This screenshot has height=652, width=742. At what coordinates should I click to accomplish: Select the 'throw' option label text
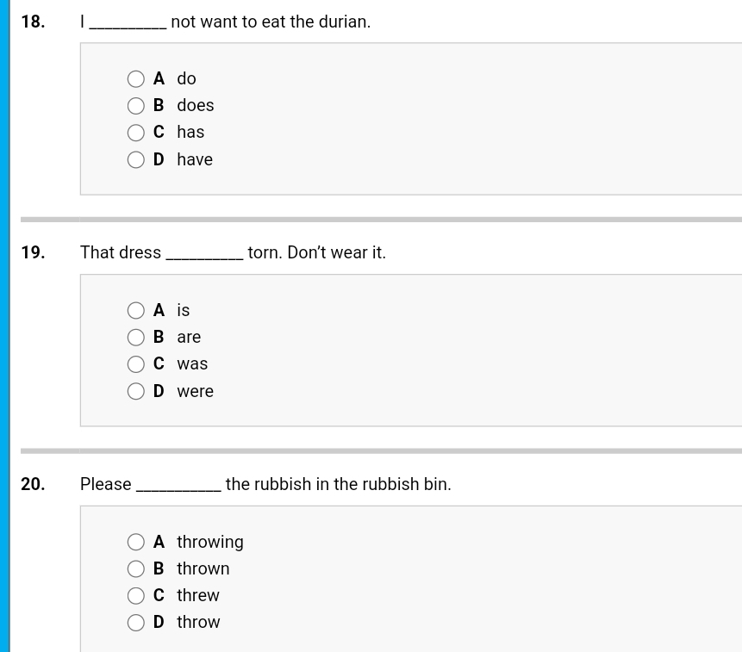pos(198,622)
